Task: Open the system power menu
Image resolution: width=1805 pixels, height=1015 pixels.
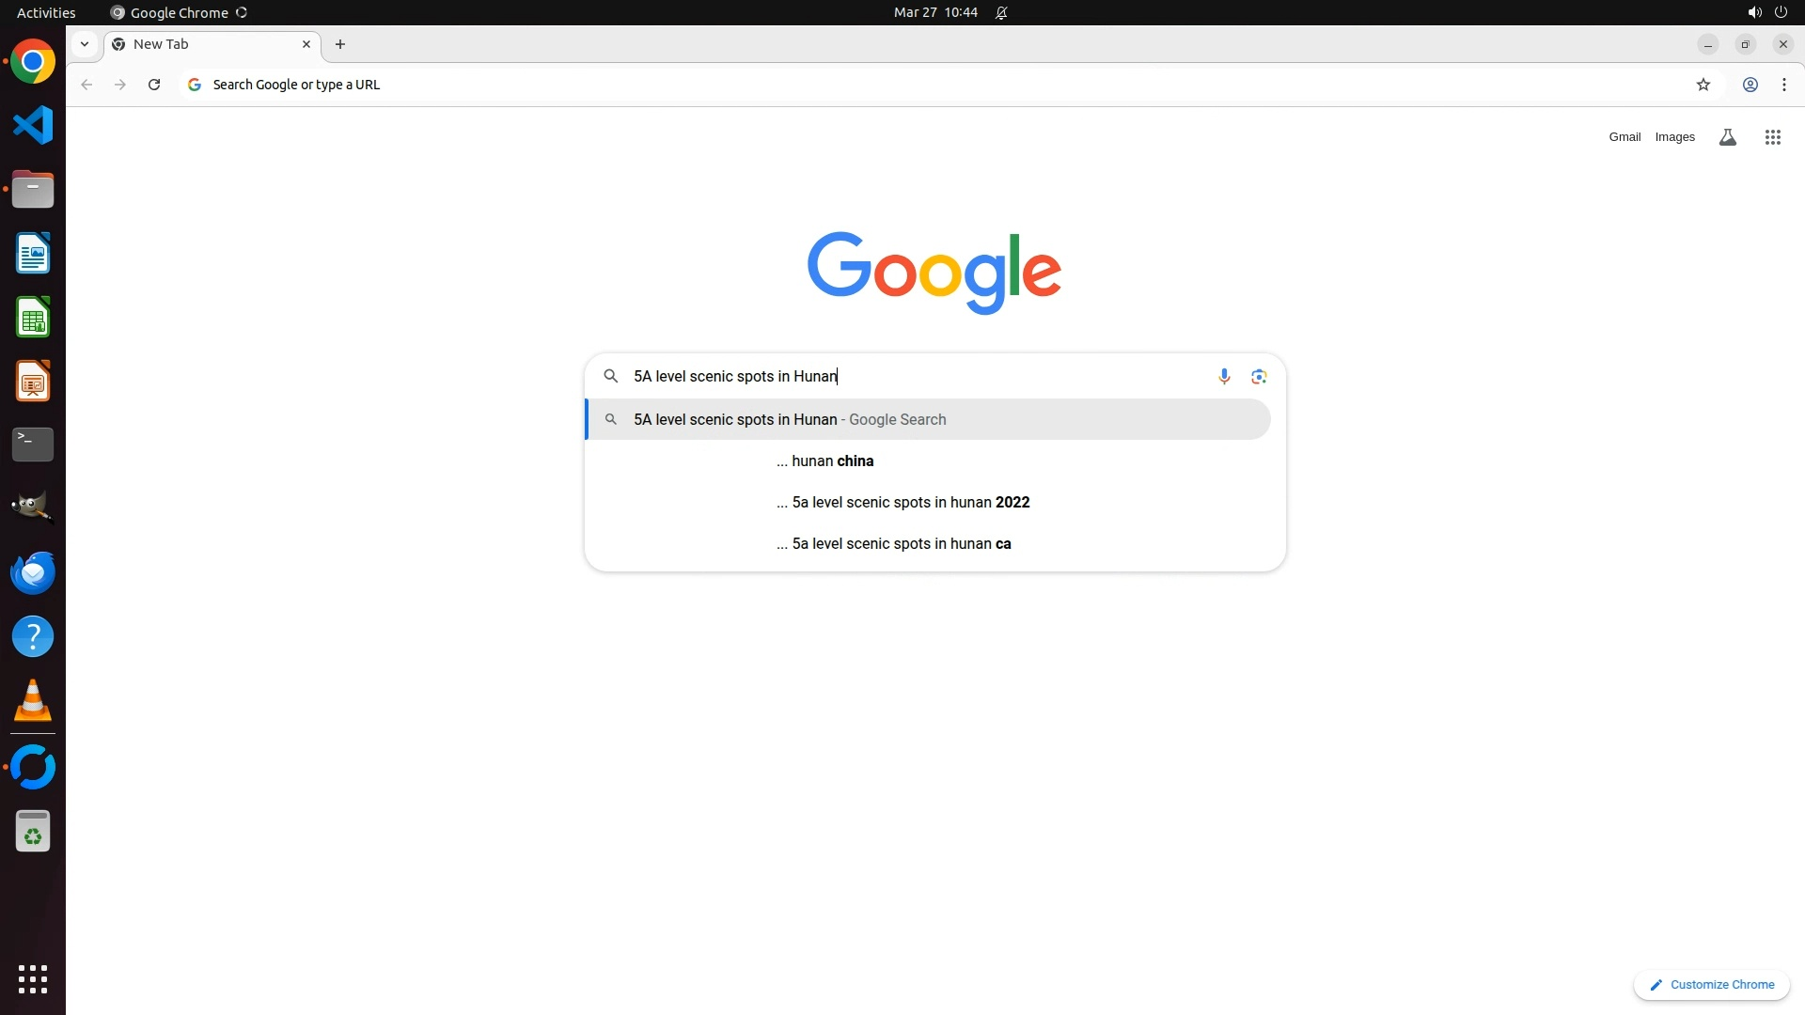Action: (x=1780, y=12)
